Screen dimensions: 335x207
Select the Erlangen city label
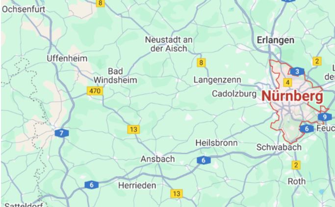tap(276, 40)
